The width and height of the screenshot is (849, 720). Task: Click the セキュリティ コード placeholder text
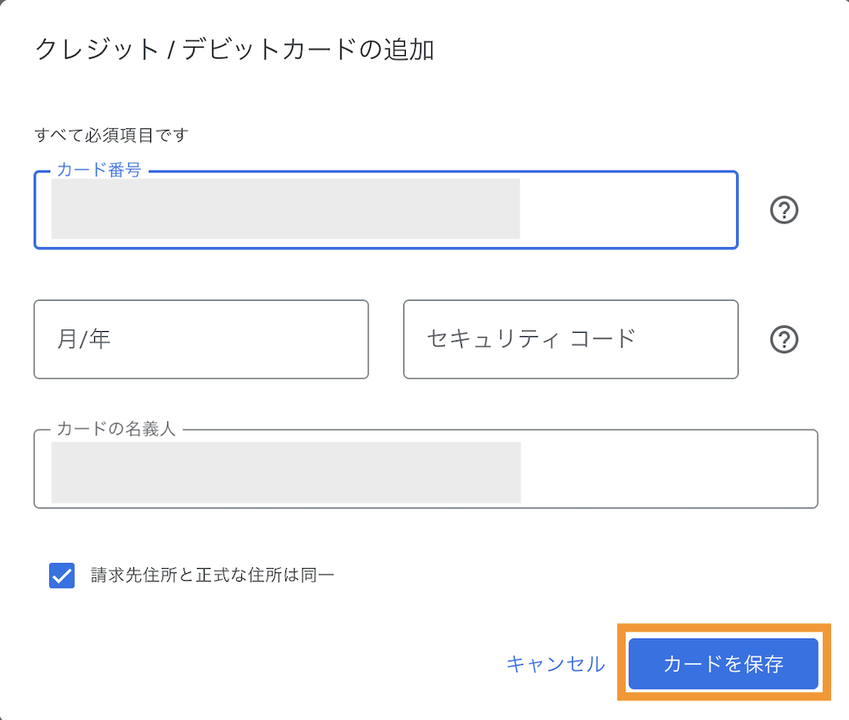(531, 339)
